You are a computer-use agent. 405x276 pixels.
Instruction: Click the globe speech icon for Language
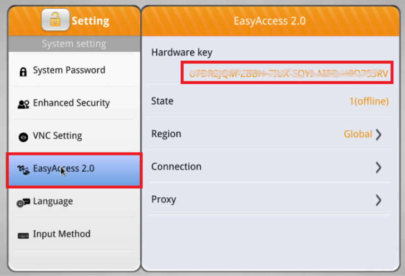click(23, 203)
